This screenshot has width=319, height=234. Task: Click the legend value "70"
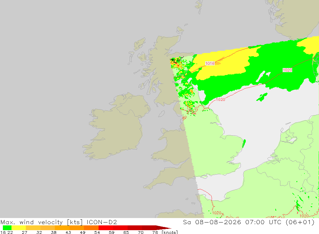141,232
